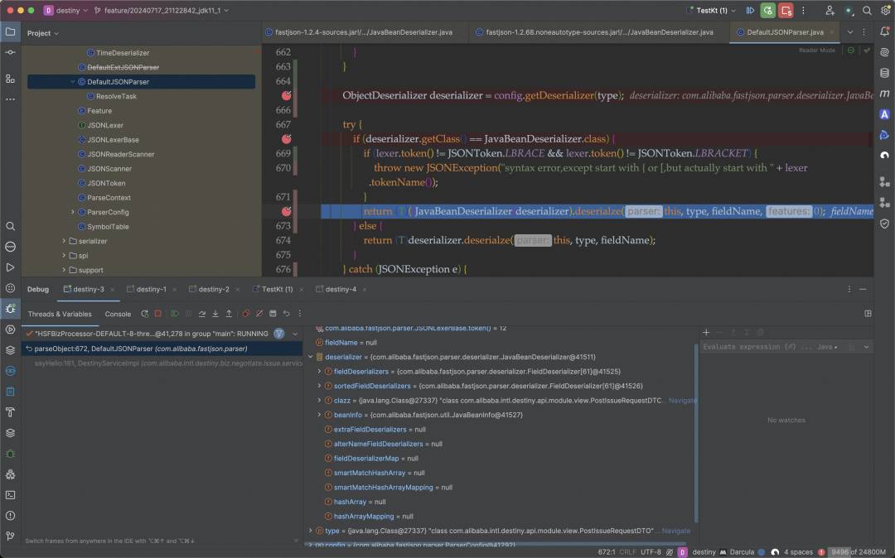Image resolution: width=895 pixels, height=558 pixels.
Task: Collapse the deserializer variable node
Action: 311,357
